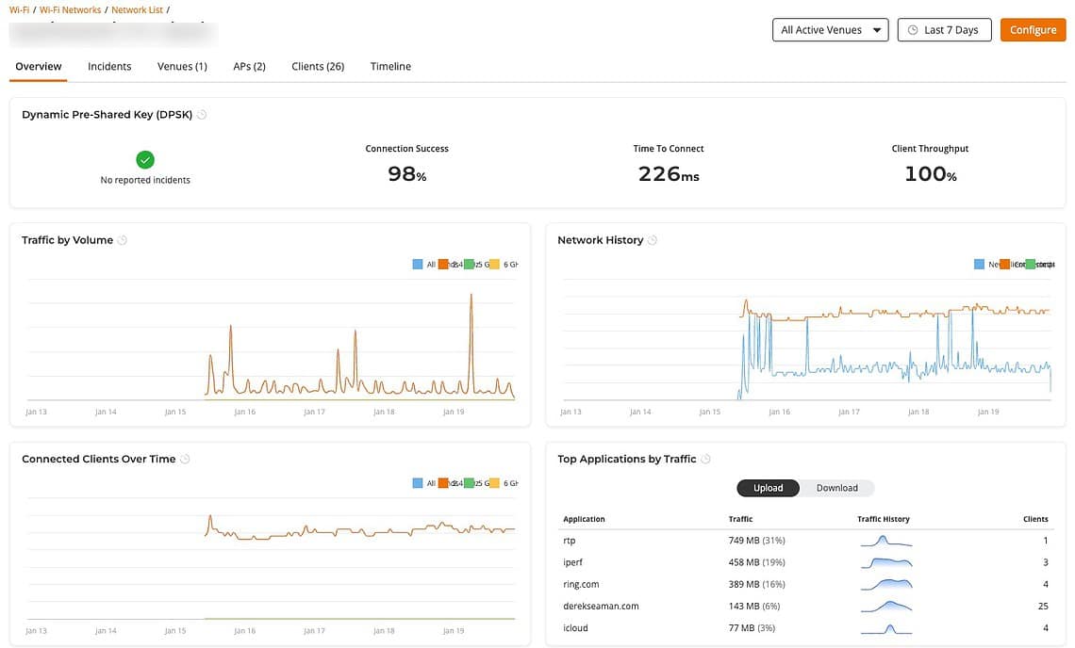
Task: Click the time icon next to Traffic by Volume
Action: click(123, 240)
